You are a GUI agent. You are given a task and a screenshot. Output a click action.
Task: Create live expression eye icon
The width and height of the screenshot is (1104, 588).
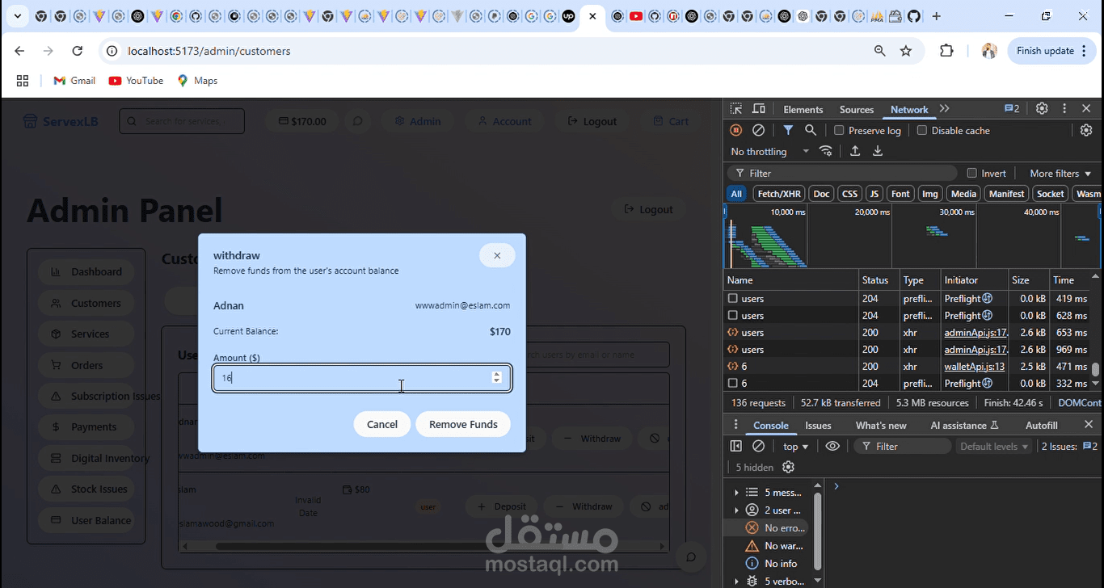pos(832,446)
